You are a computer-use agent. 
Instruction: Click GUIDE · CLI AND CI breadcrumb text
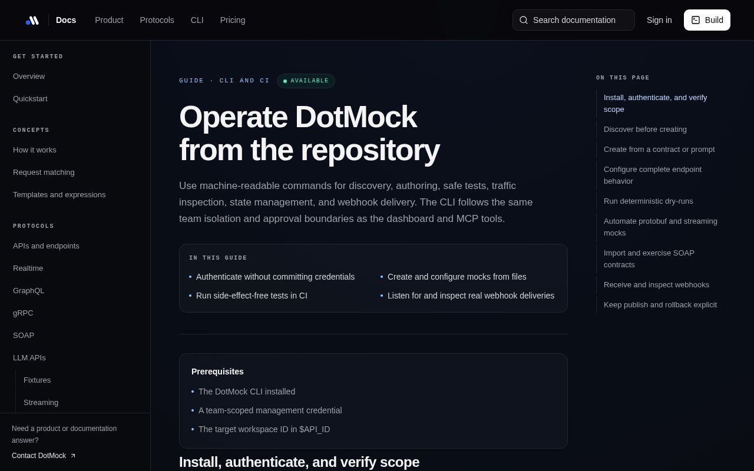pos(224,81)
